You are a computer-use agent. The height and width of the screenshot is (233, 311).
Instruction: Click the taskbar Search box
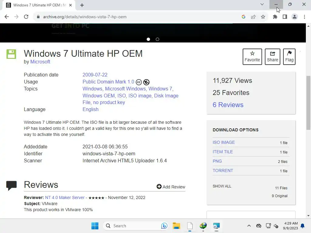[x=136, y=226]
